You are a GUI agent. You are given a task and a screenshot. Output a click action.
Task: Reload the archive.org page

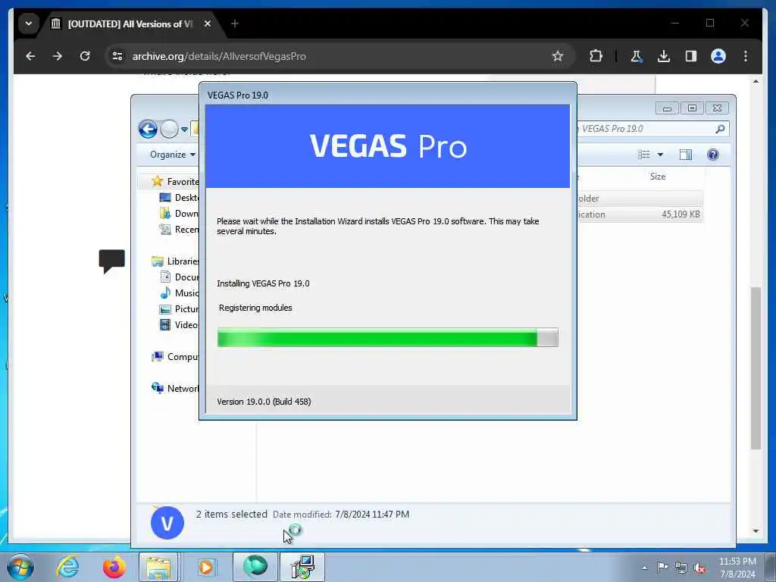click(85, 56)
